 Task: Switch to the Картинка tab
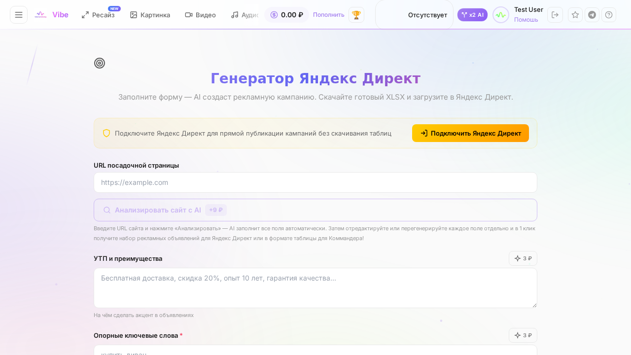point(149,15)
